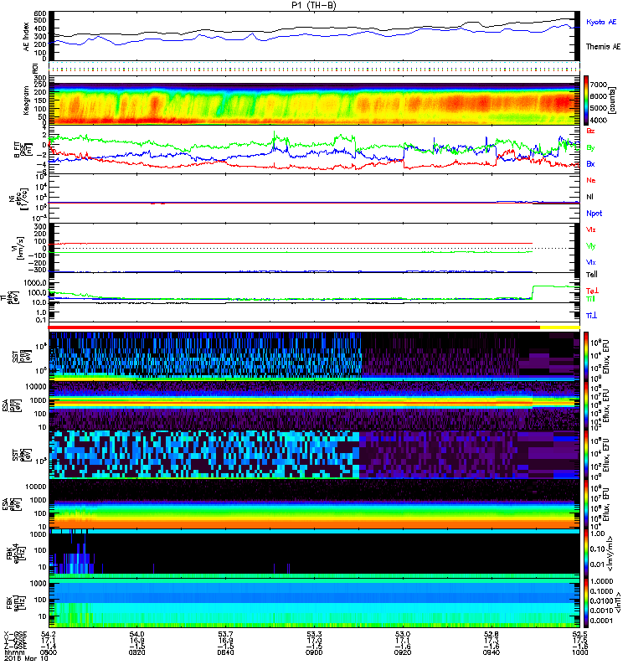Click the red Ne legend label
The height and width of the screenshot is (670, 628).
[x=591, y=180]
